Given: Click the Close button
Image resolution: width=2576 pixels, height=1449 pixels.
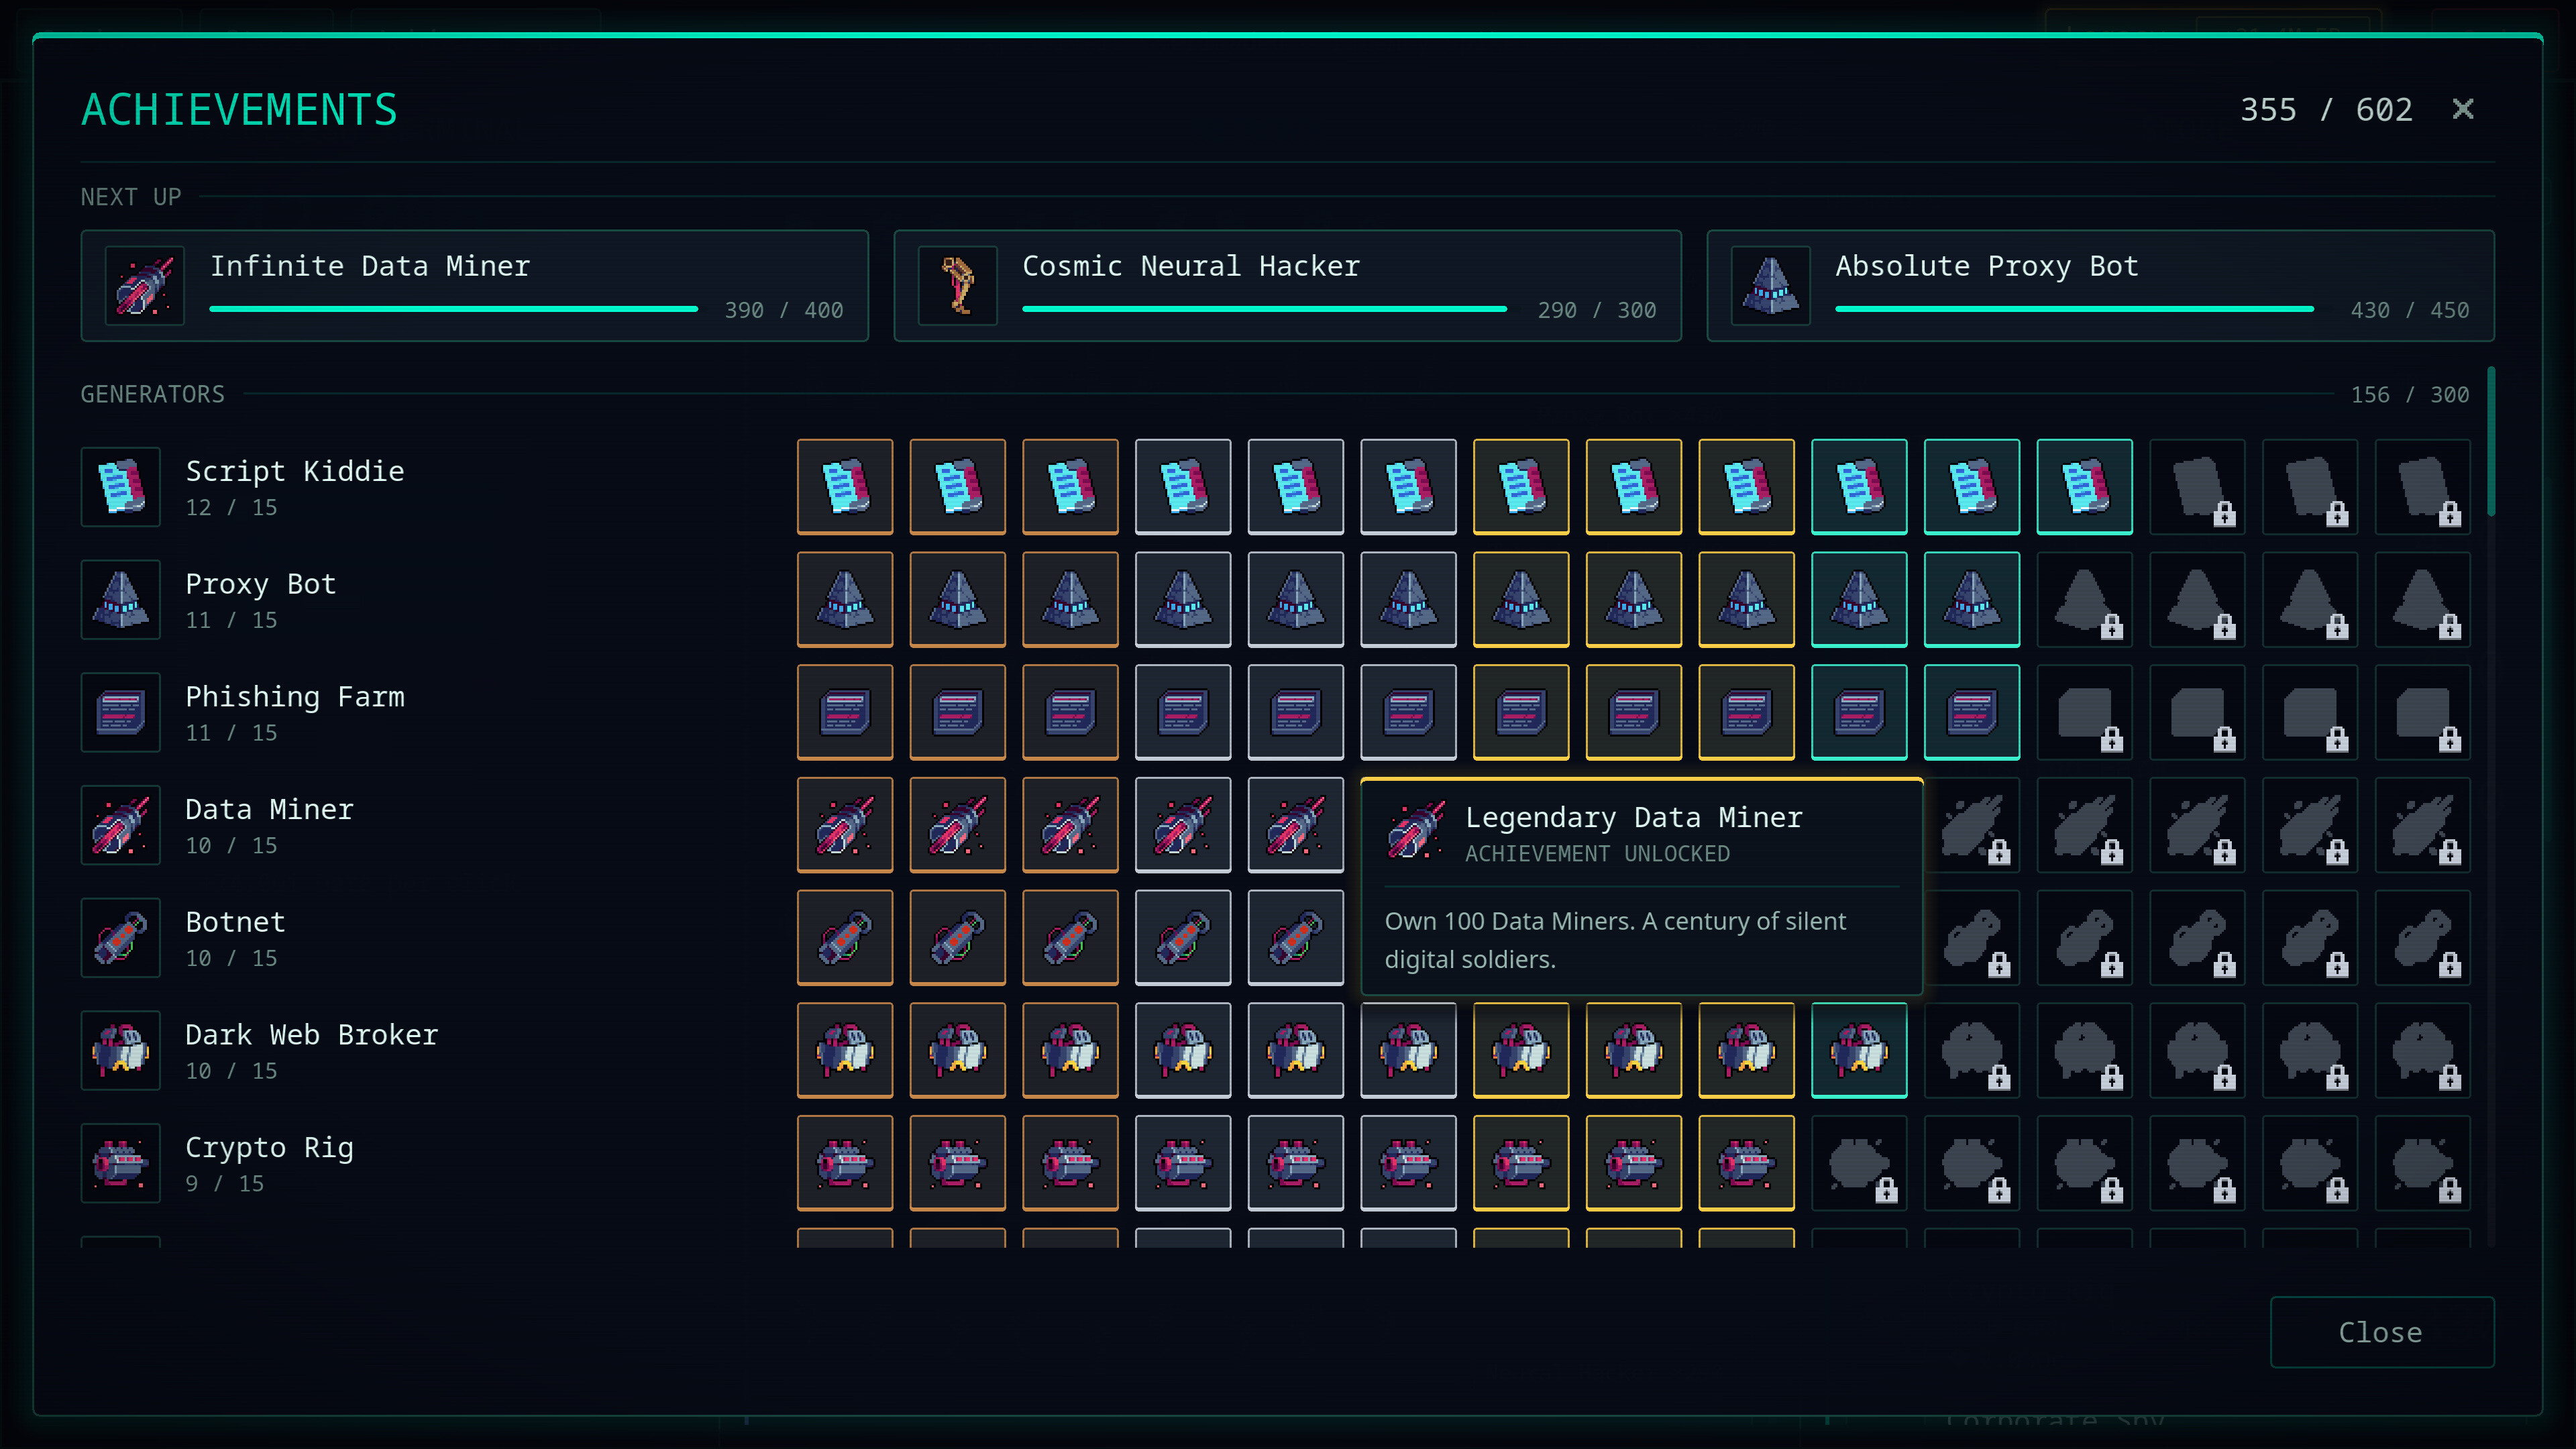Looking at the screenshot, I should click(2382, 1332).
